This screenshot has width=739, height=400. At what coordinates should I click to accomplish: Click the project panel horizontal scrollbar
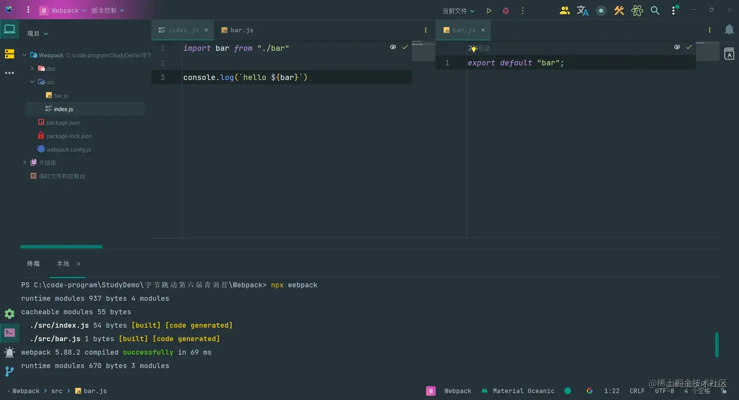click(61, 247)
